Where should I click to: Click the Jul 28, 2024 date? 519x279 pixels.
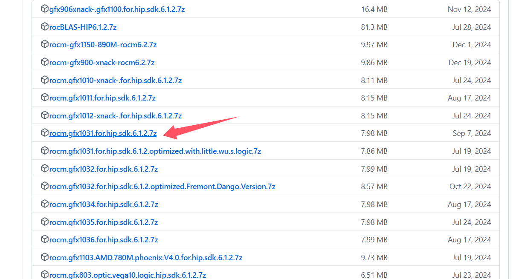pos(472,27)
